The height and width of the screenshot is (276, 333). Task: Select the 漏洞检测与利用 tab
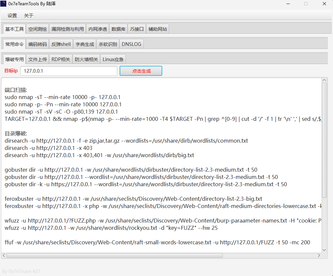point(67,29)
